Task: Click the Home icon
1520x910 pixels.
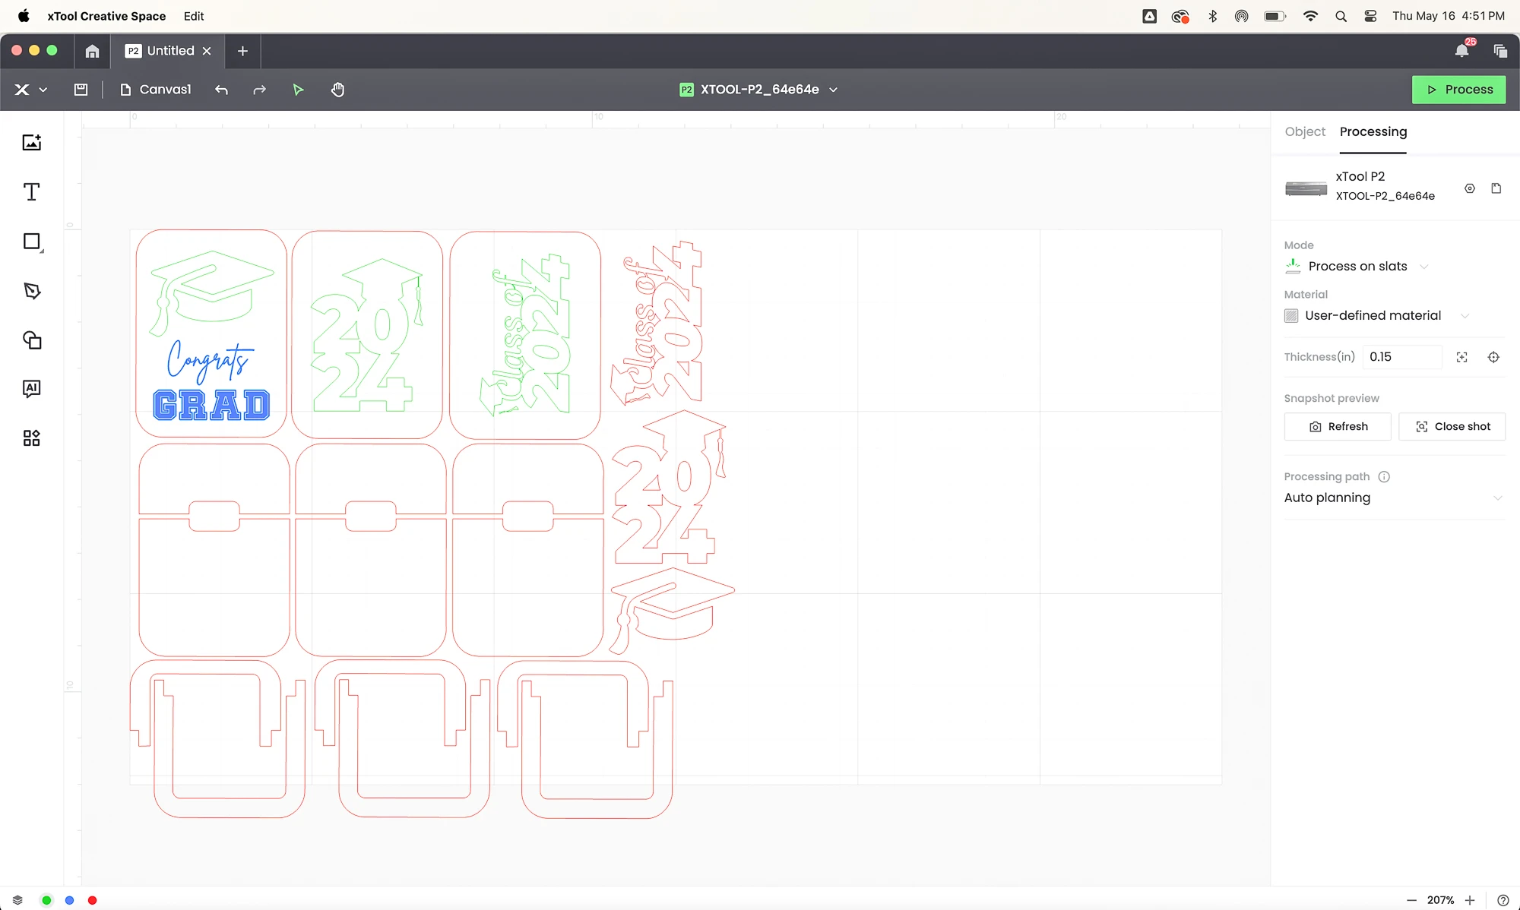Action: click(x=92, y=51)
